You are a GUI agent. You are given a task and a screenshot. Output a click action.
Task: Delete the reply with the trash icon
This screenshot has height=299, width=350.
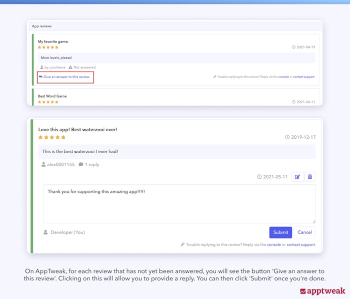[x=310, y=177]
